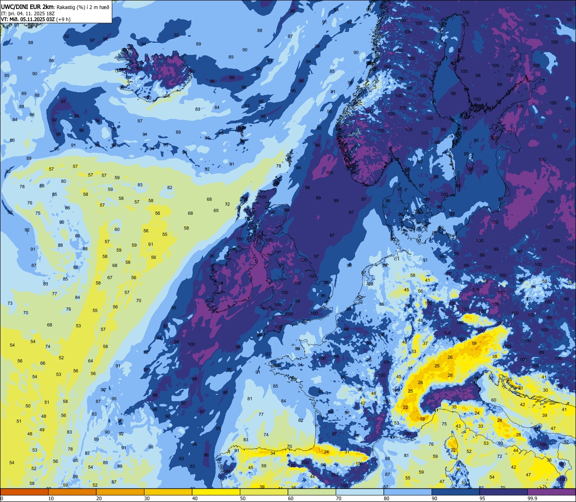Click the 0–10 dark orange legend segment

coord(24,492)
